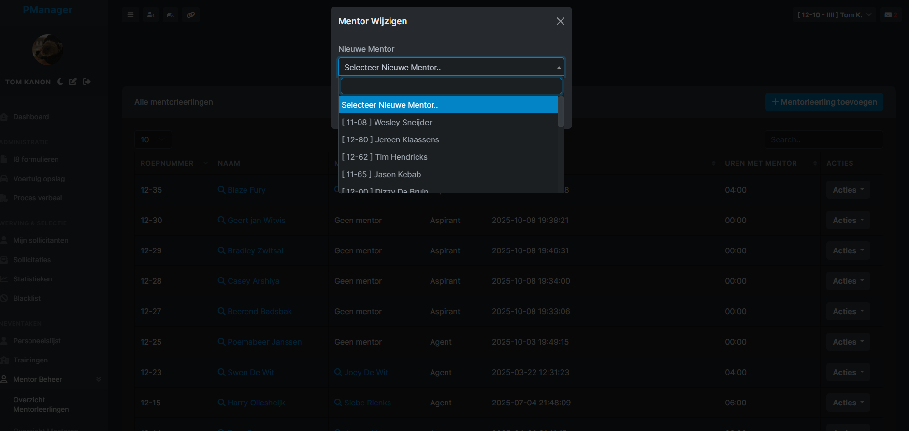Select mentor [ 11-08 ] Wesley Sneijder

[448, 122]
